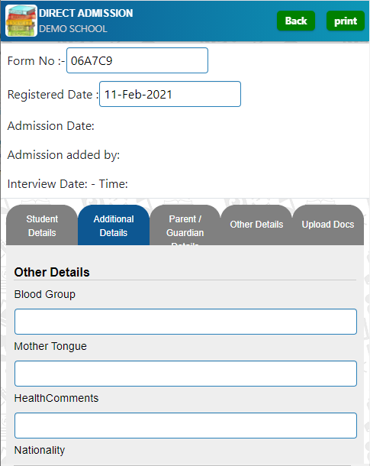Open the Additional Details tab
This screenshot has height=466, width=370.
114,225
